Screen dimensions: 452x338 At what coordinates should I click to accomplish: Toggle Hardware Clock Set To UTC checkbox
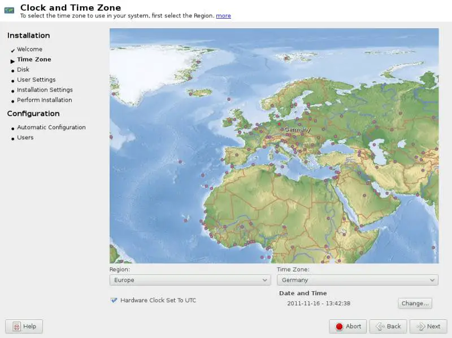(x=114, y=300)
